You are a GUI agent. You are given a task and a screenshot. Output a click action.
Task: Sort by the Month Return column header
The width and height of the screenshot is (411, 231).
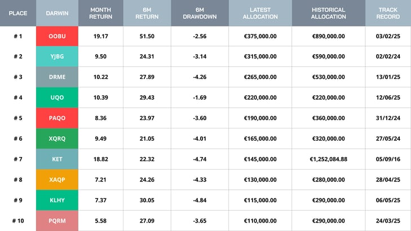(x=100, y=13)
